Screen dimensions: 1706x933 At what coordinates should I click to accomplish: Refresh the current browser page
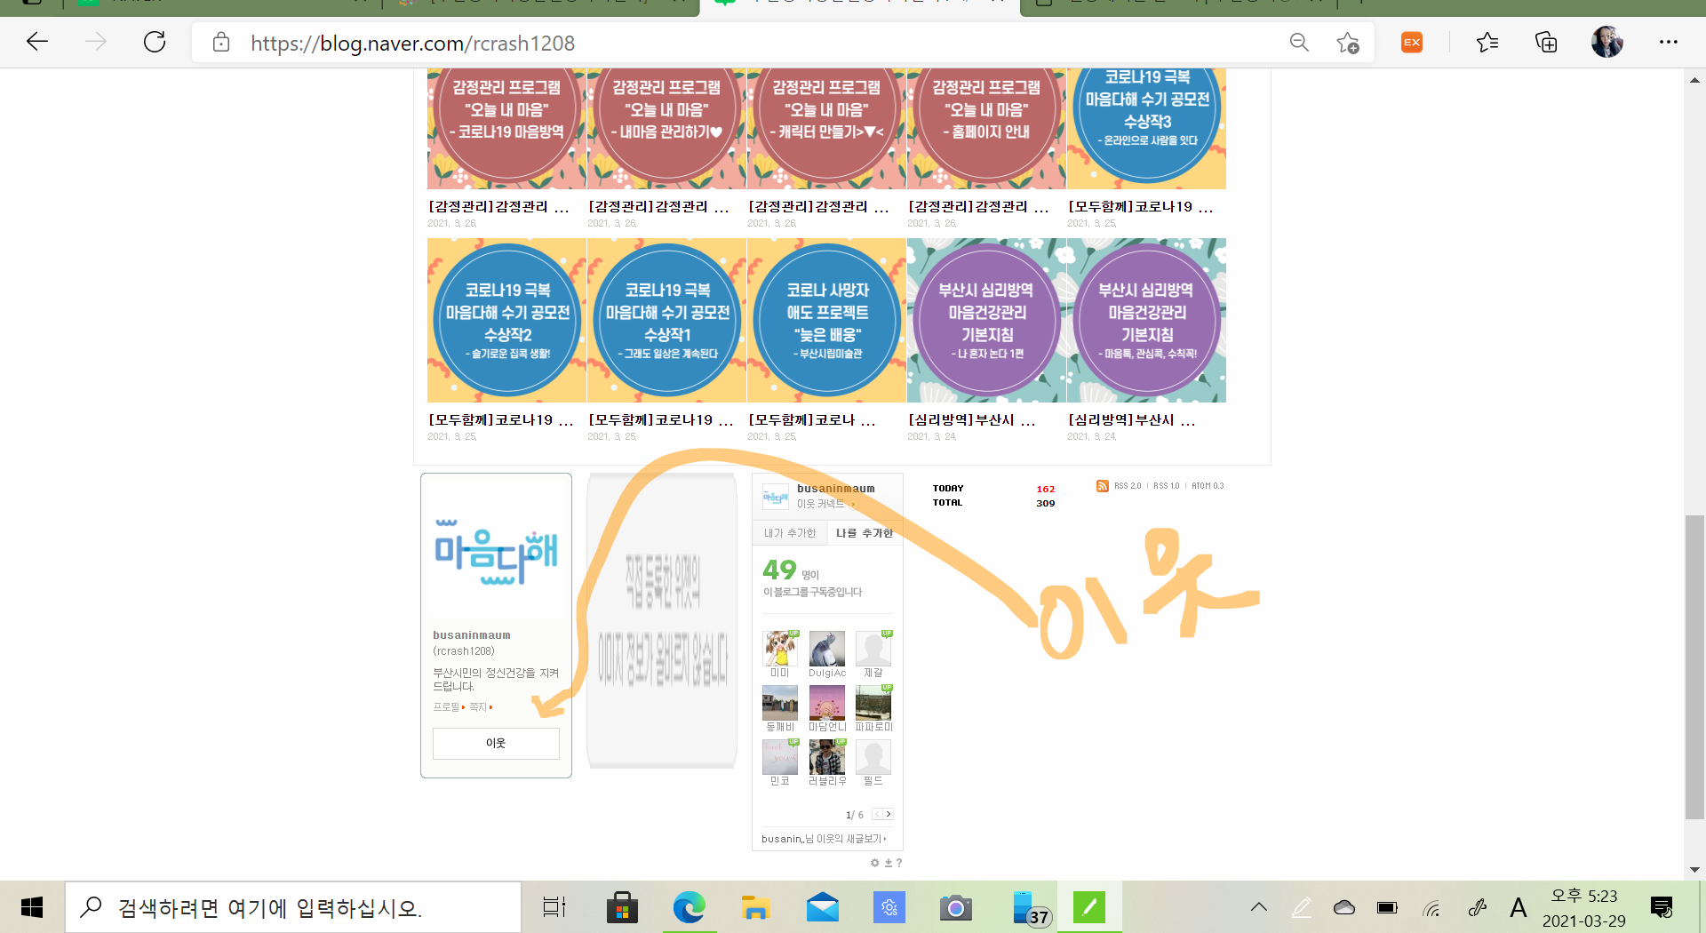click(x=155, y=43)
